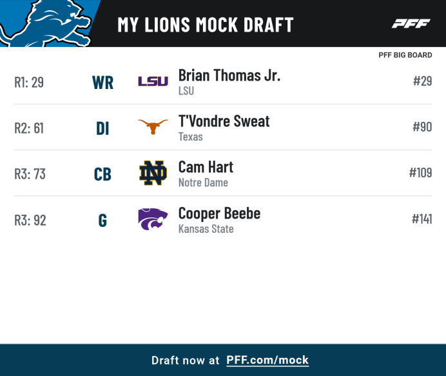Screen dimensions: 446x376
Task: Select player name Cooper Beebe
Action: pos(219,213)
